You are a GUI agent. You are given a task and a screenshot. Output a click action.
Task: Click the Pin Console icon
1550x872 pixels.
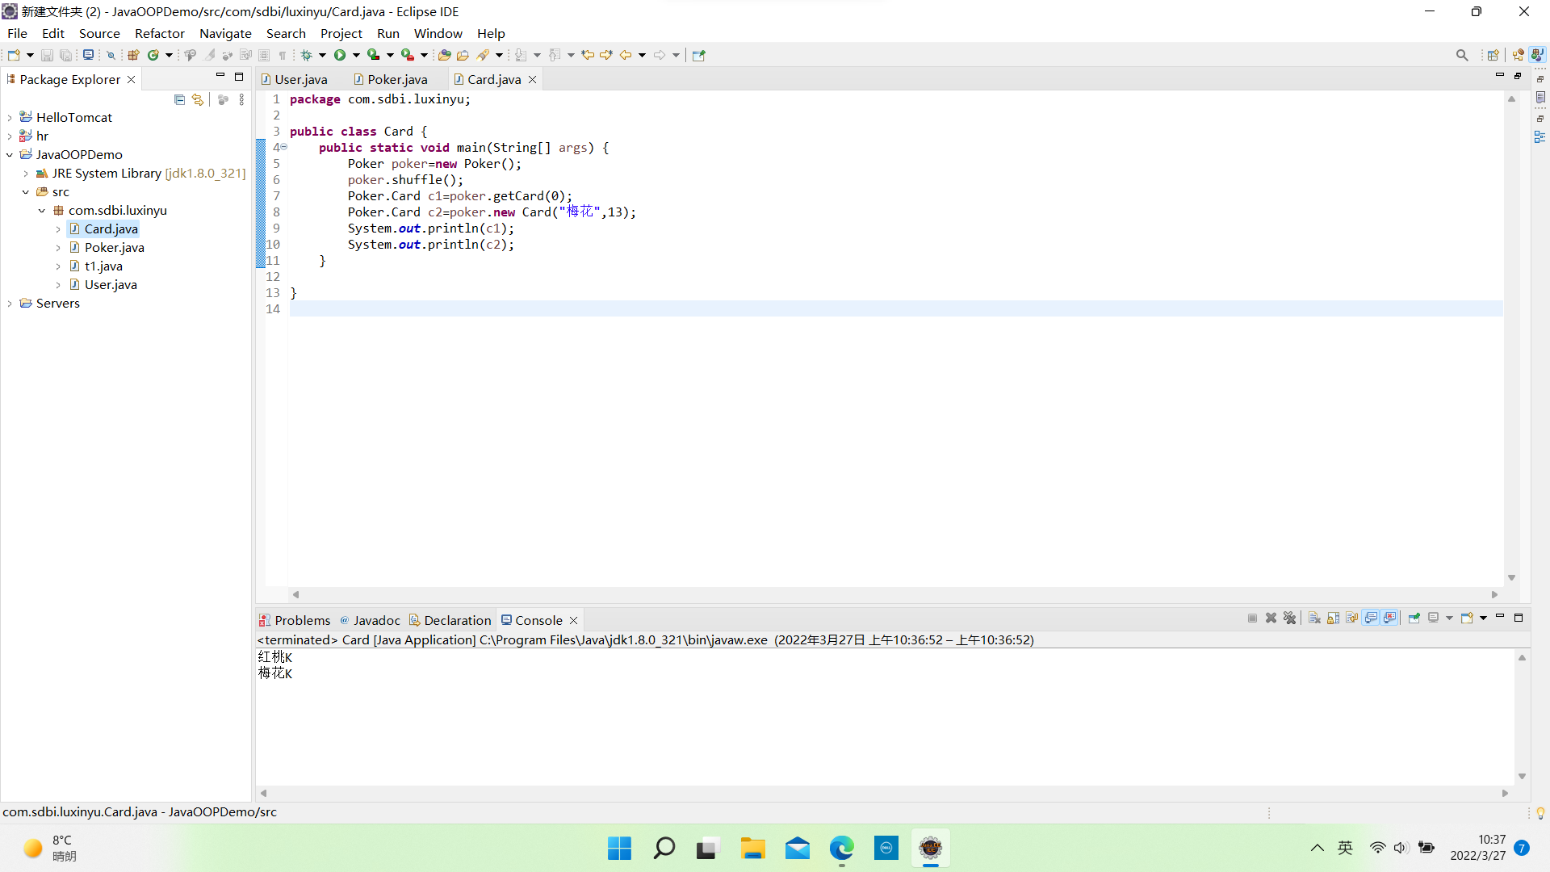coord(1414,618)
